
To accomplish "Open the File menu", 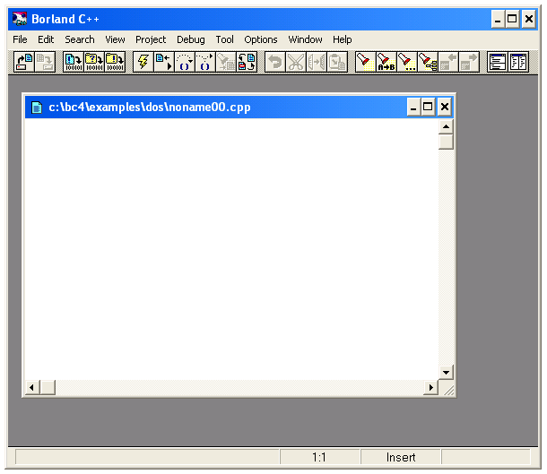I will tap(20, 39).
